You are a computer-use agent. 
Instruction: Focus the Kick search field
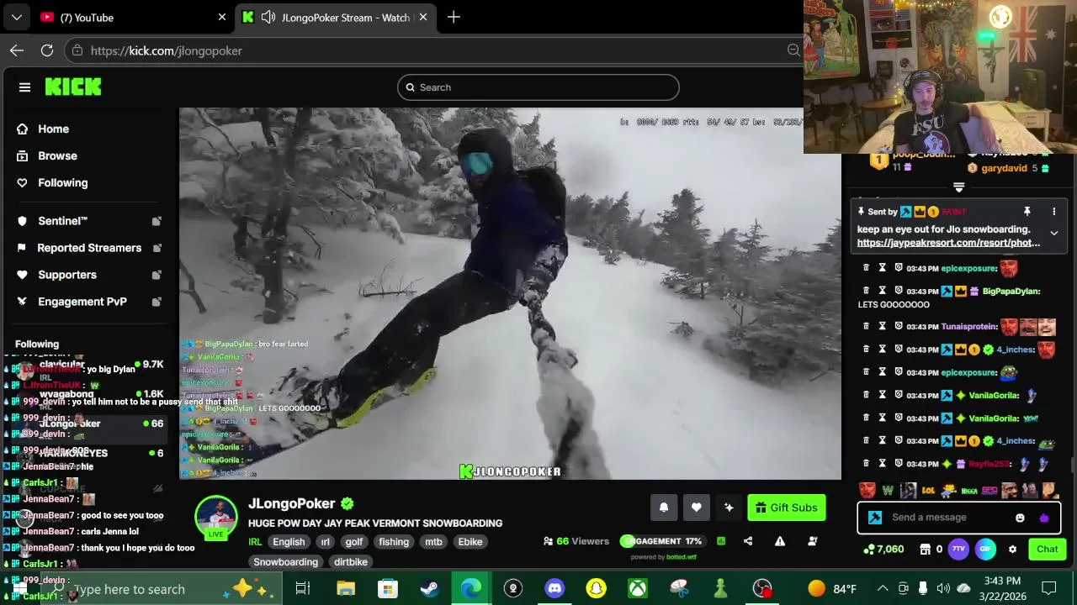pos(538,87)
